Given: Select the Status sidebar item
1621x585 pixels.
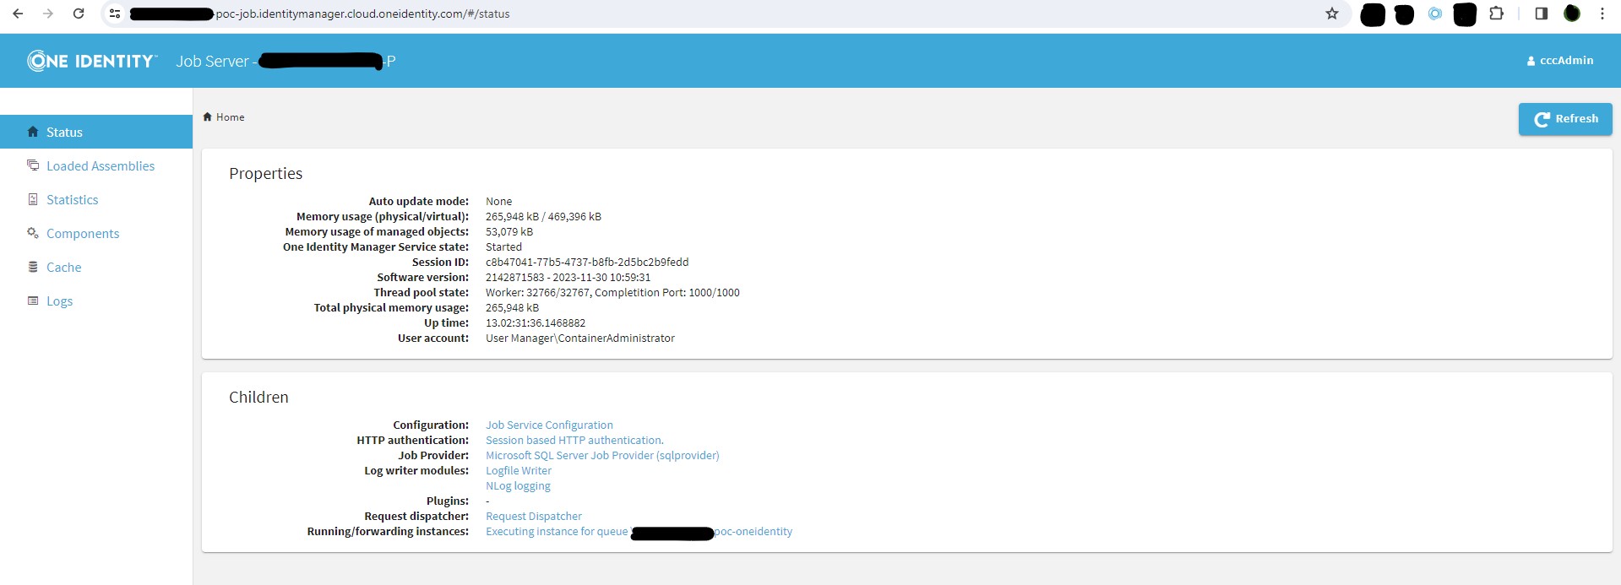Looking at the screenshot, I should tap(96, 132).
